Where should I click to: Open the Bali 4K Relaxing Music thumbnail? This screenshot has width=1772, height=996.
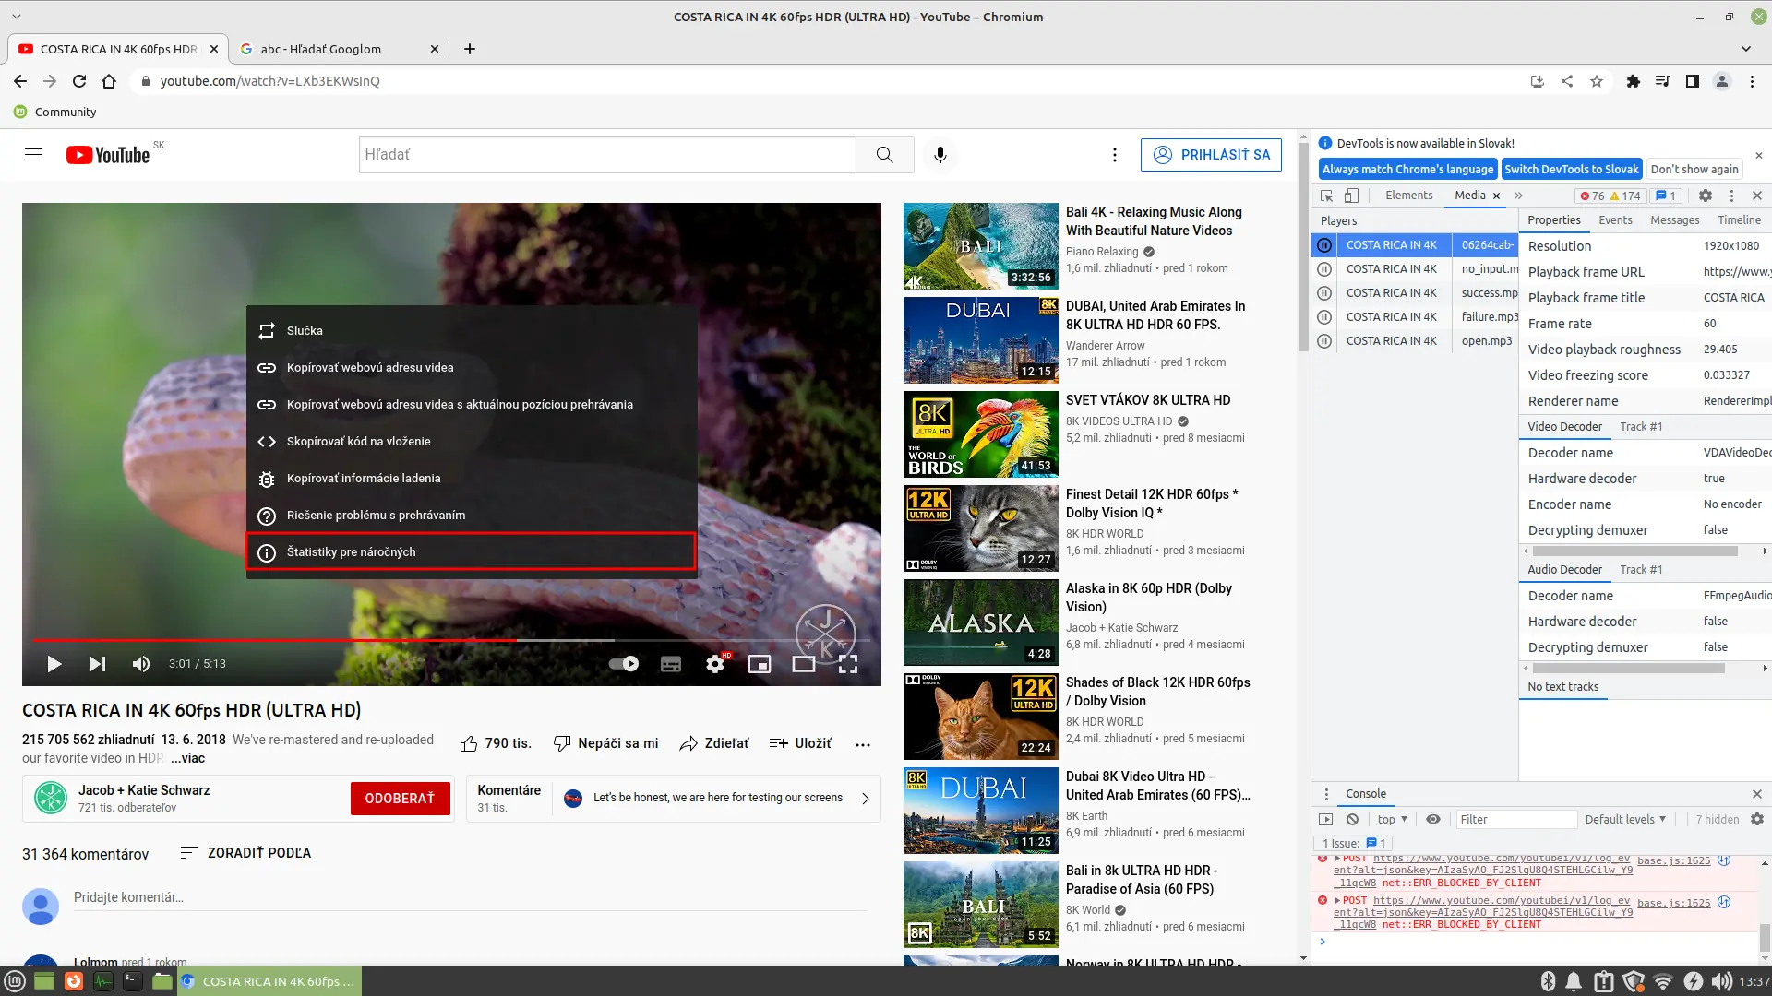coord(981,246)
